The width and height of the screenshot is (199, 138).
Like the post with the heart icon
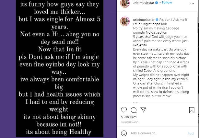(x=124, y=110)
